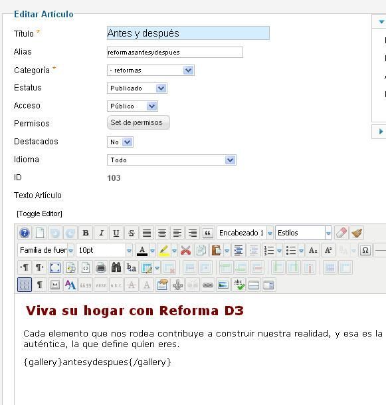Open the Encabezado 1 format menu

(x=245, y=233)
